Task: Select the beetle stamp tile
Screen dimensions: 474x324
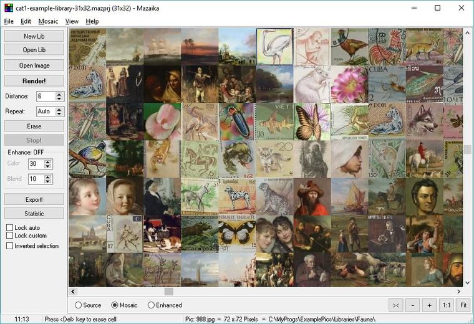Action: tap(237, 121)
